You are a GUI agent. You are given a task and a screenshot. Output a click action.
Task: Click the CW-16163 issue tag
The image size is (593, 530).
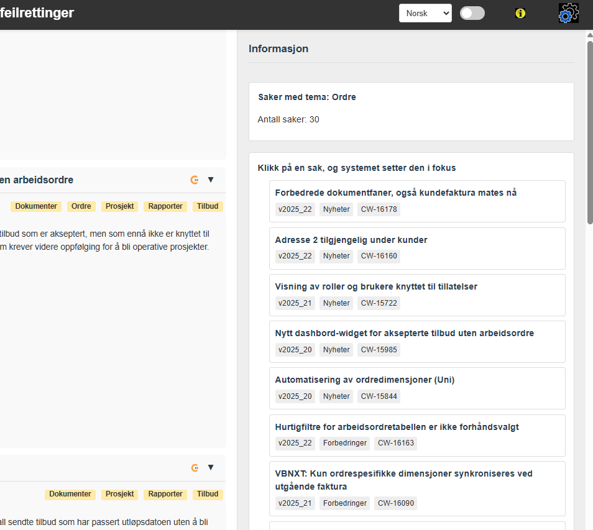395,443
